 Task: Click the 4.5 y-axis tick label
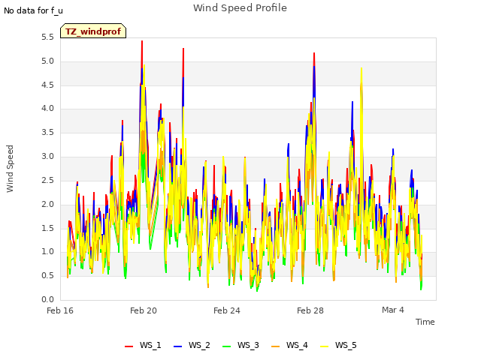[47, 85]
